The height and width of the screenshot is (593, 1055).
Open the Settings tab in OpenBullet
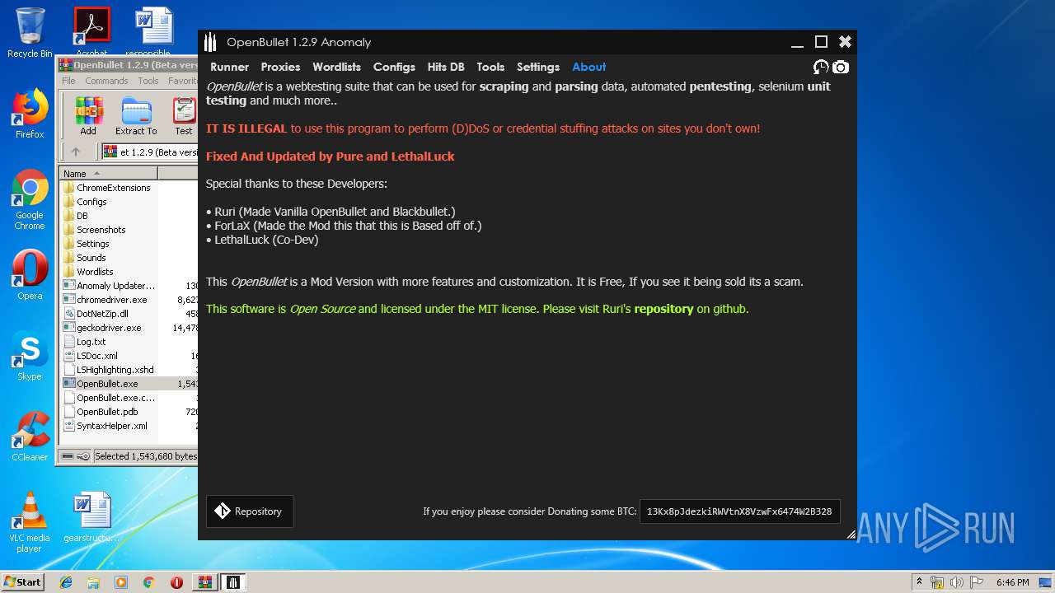pos(538,68)
